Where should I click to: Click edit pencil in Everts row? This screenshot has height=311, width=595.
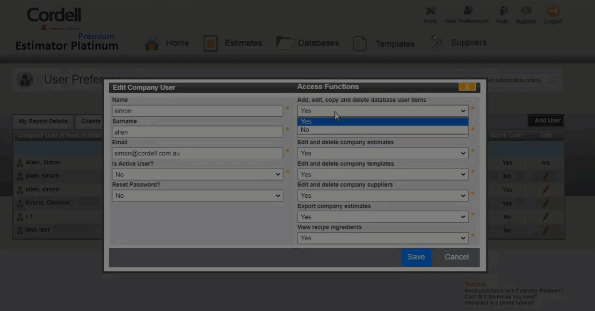[x=546, y=203]
